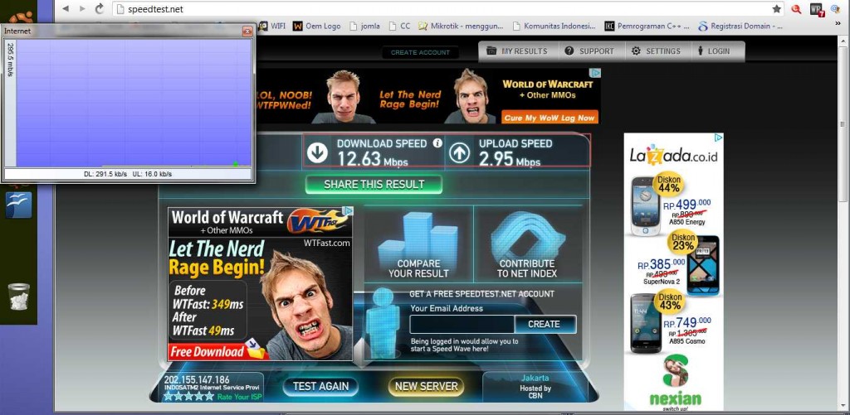Click SHARE THIS RESULT button

click(x=374, y=185)
